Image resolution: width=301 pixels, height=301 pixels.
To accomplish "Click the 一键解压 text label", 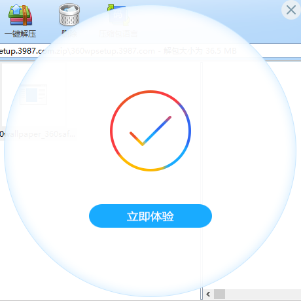I will [20, 34].
